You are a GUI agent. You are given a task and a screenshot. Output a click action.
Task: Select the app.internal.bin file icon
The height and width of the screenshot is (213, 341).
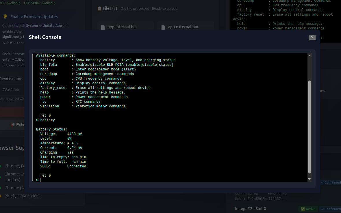(103, 27)
